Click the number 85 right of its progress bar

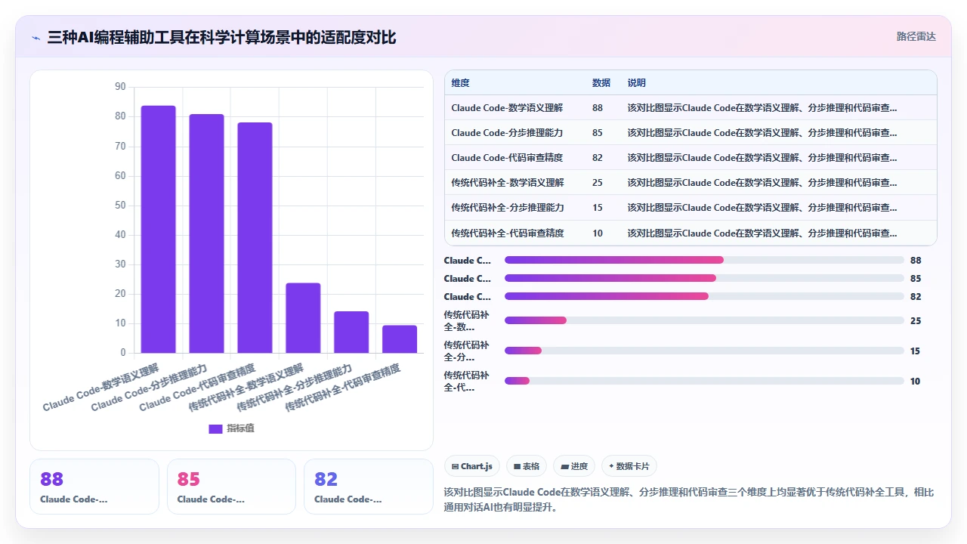916,279
